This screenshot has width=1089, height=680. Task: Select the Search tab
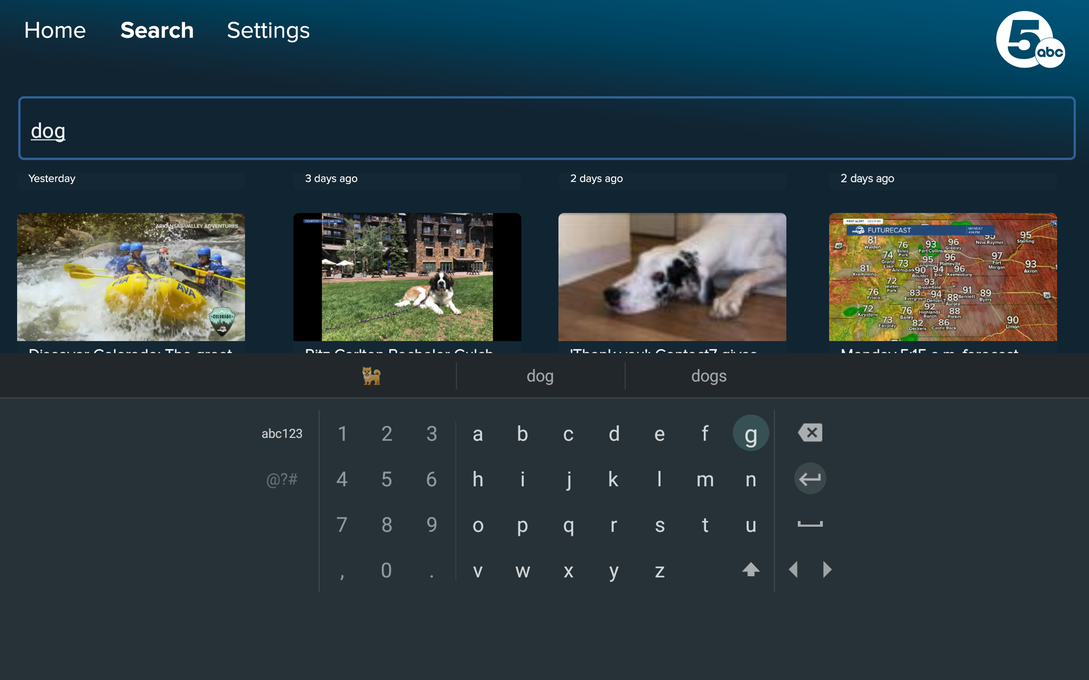[x=157, y=30]
